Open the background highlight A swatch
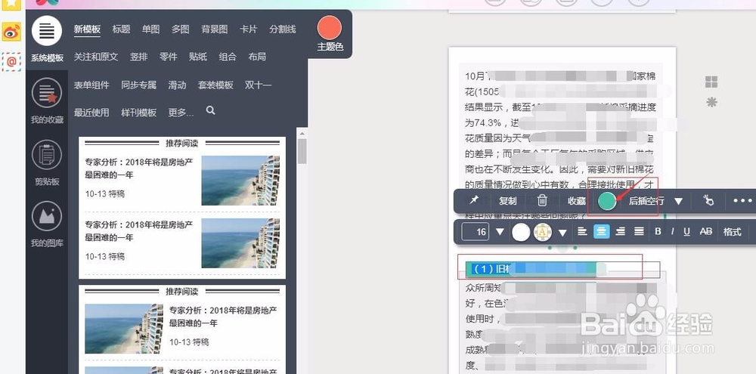 click(543, 232)
